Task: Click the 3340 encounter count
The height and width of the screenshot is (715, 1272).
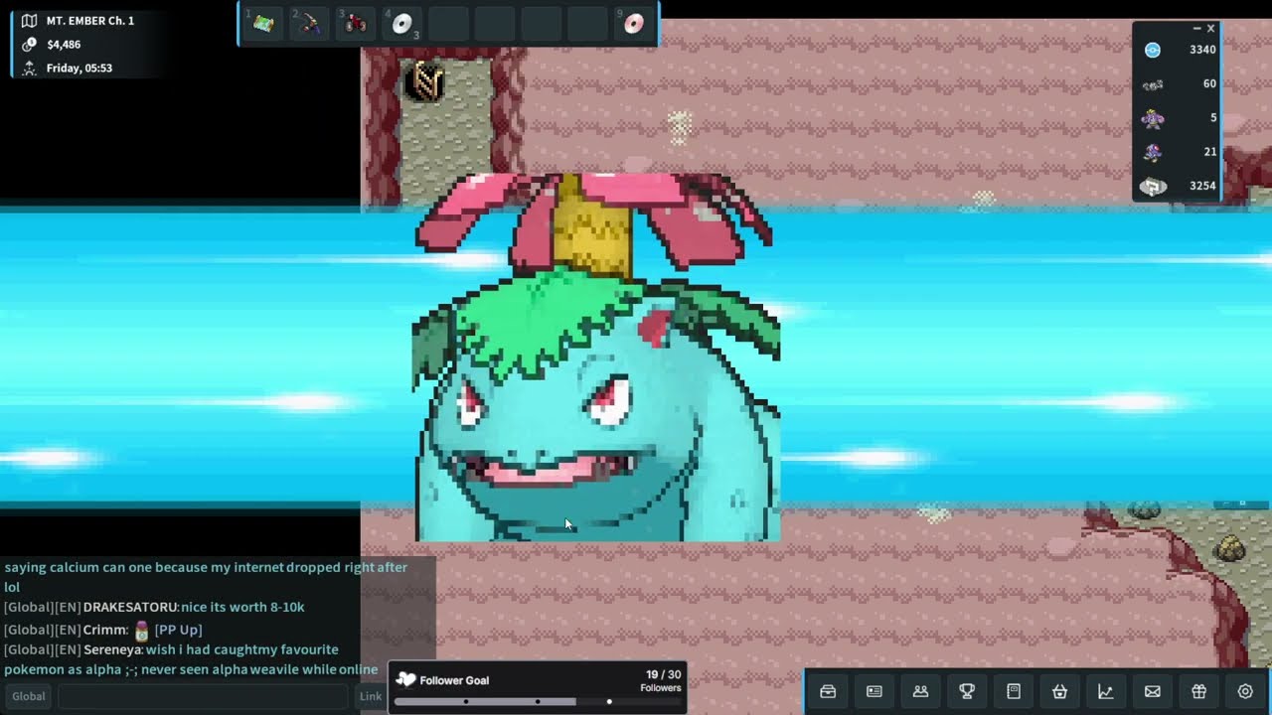Action: 1202,50
